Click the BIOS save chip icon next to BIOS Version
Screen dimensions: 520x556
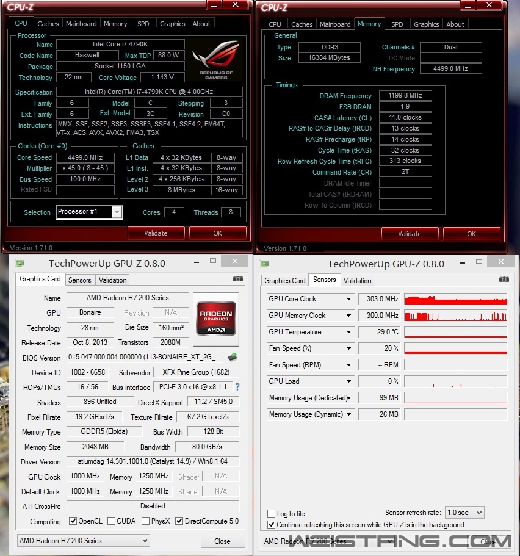(x=233, y=356)
